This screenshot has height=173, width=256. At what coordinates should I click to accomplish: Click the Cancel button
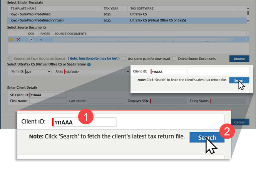click(x=240, y=122)
